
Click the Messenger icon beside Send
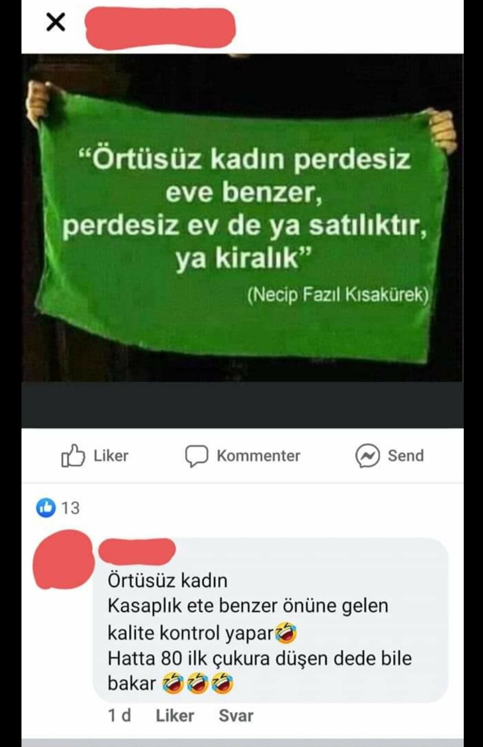tap(368, 456)
